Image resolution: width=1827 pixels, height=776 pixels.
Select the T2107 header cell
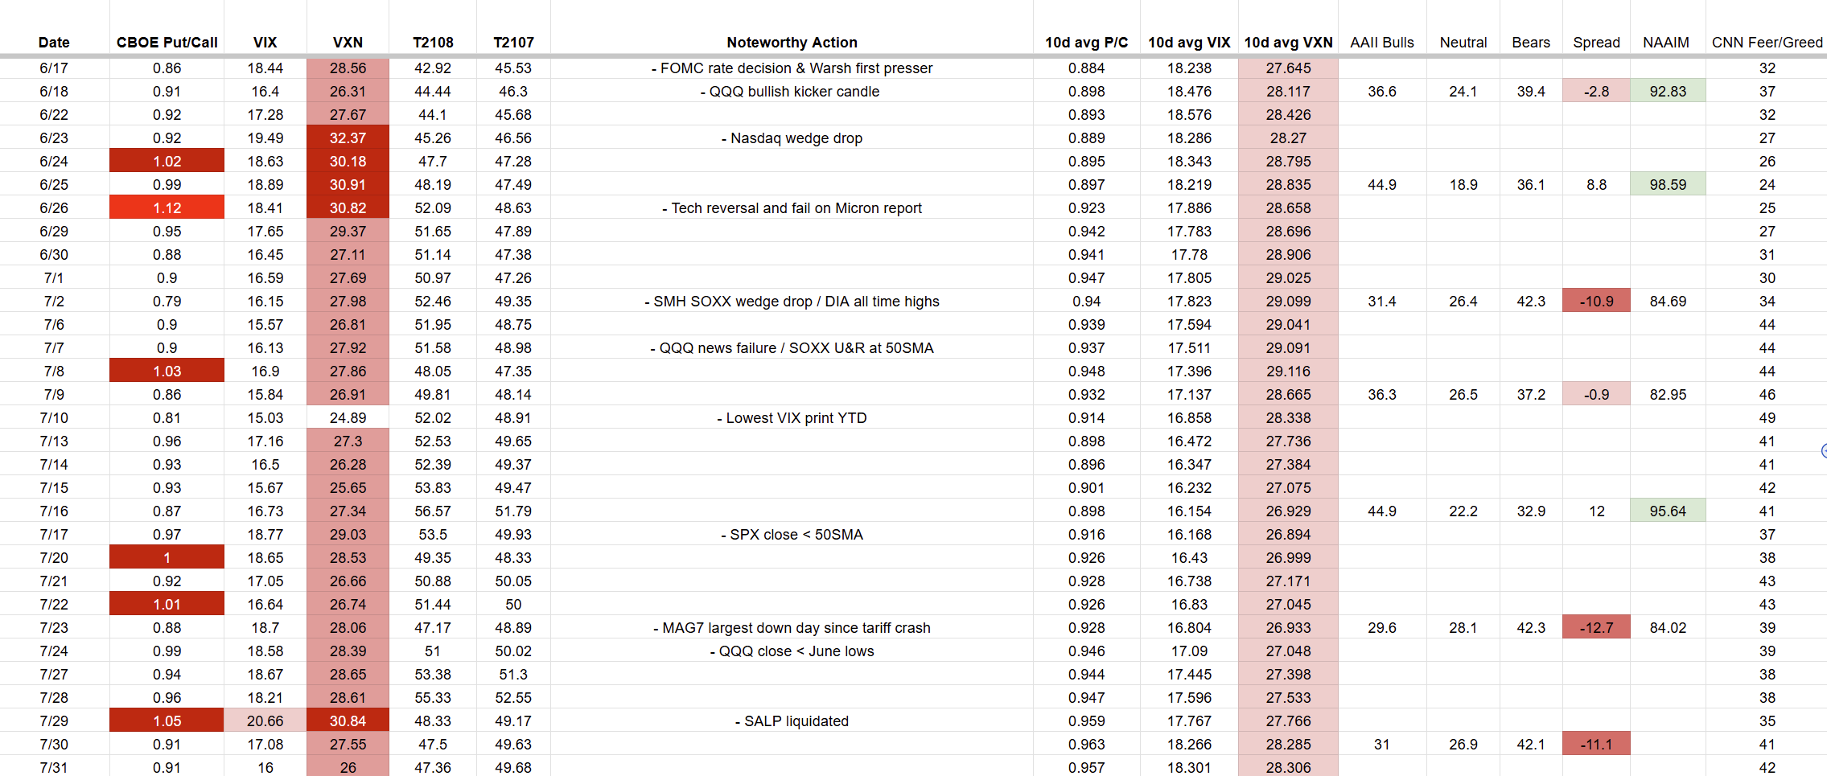[x=513, y=43]
